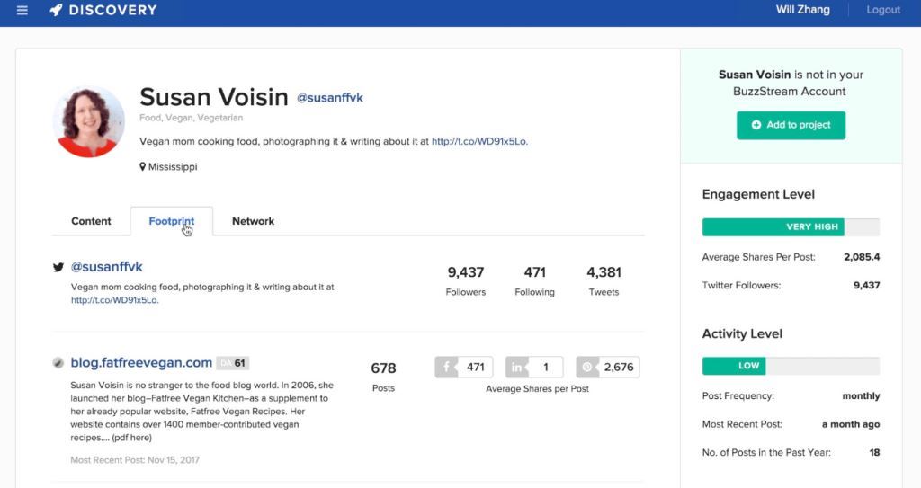921x488 pixels.
Task: Click Susan Voisin's profile photo
Action: 89,121
